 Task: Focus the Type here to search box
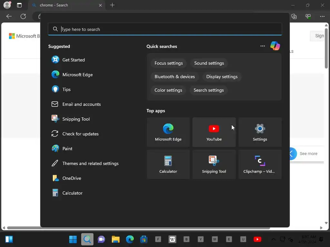tap(165, 29)
